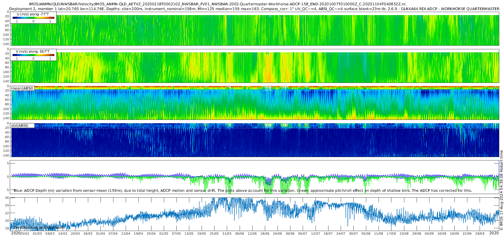Click the '31/05' date tick label

pos(227,234)
